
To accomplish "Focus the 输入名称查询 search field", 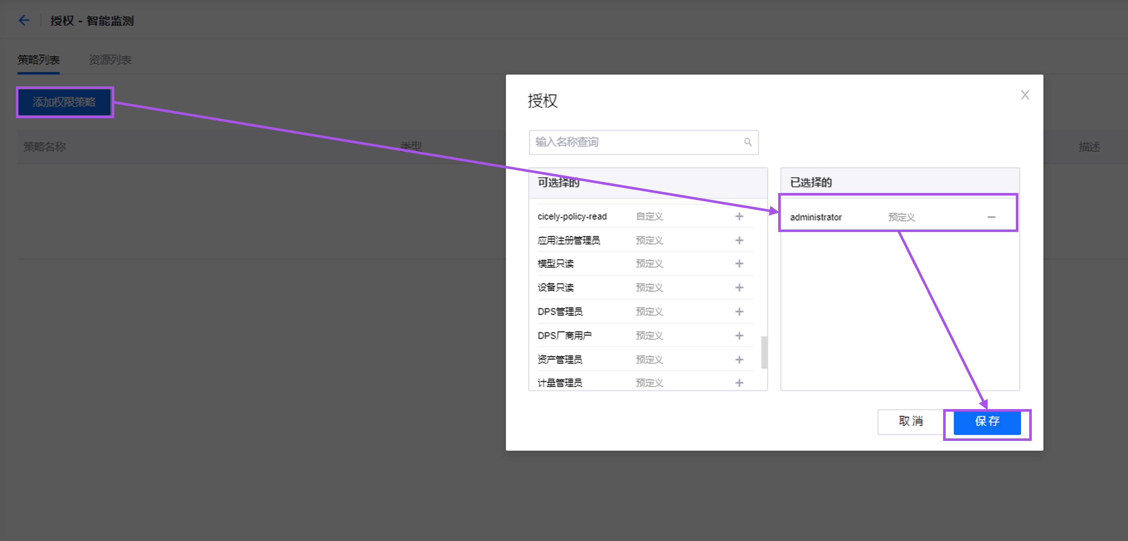I will point(635,142).
